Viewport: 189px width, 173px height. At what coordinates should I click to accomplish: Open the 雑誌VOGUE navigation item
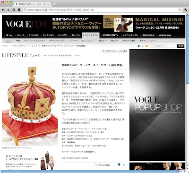148,35
